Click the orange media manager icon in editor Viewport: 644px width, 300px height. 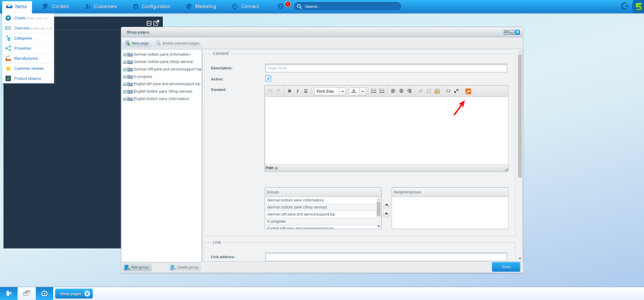click(468, 91)
